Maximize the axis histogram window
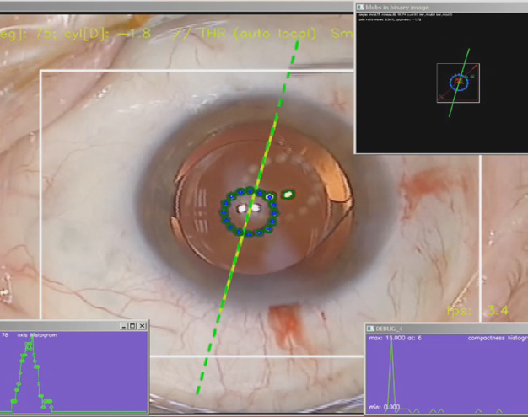The image size is (528, 417). [x=132, y=326]
